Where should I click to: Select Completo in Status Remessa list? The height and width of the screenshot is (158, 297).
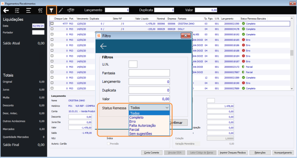click(x=149, y=118)
